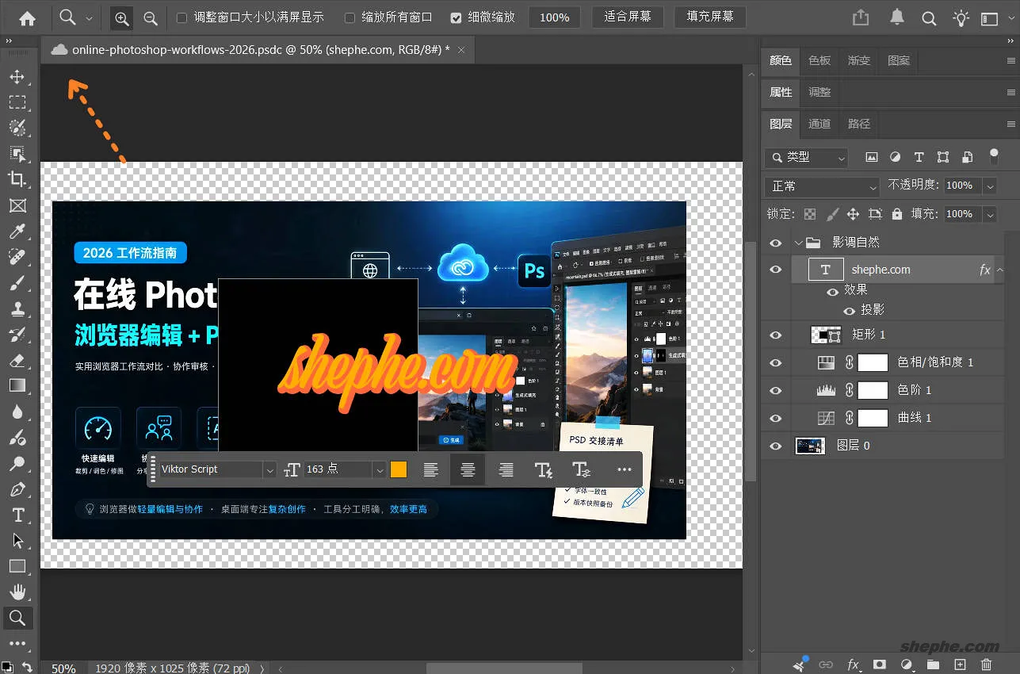This screenshot has width=1020, height=674.
Task: Click the 100% zoom button
Action: click(555, 17)
